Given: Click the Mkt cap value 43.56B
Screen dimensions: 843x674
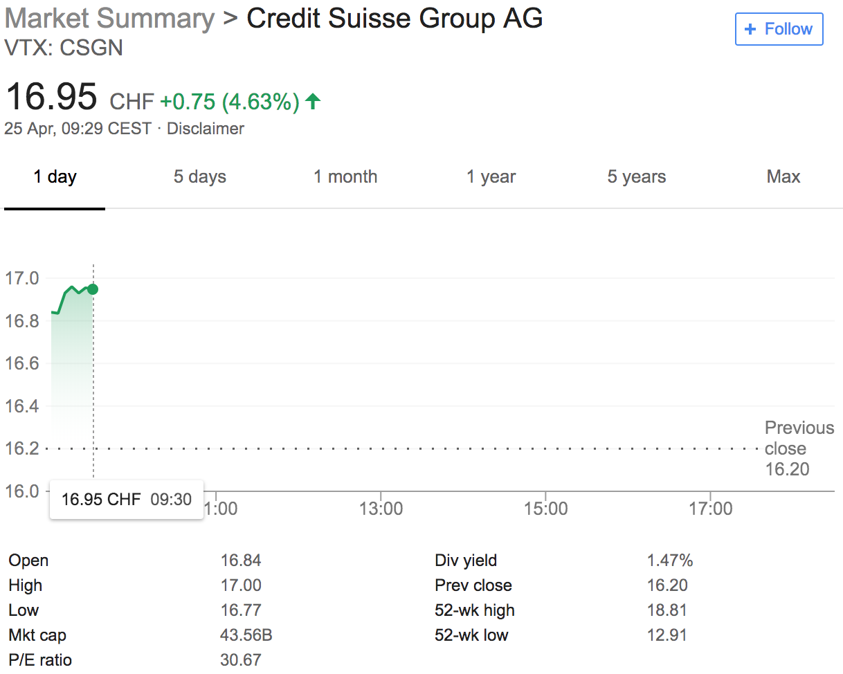Looking at the screenshot, I should (242, 635).
